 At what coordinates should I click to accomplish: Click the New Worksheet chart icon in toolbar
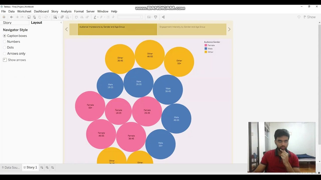(55, 17)
